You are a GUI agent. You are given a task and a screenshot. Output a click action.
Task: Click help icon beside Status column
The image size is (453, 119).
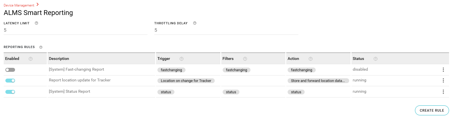376,59
